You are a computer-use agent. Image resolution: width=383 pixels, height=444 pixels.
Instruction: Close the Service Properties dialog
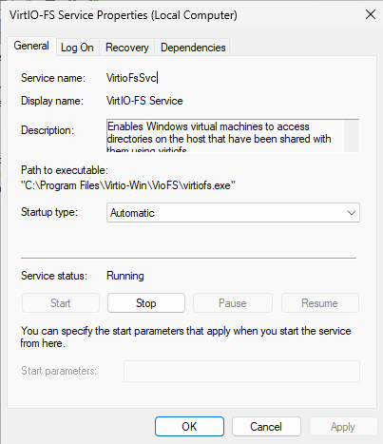371,14
